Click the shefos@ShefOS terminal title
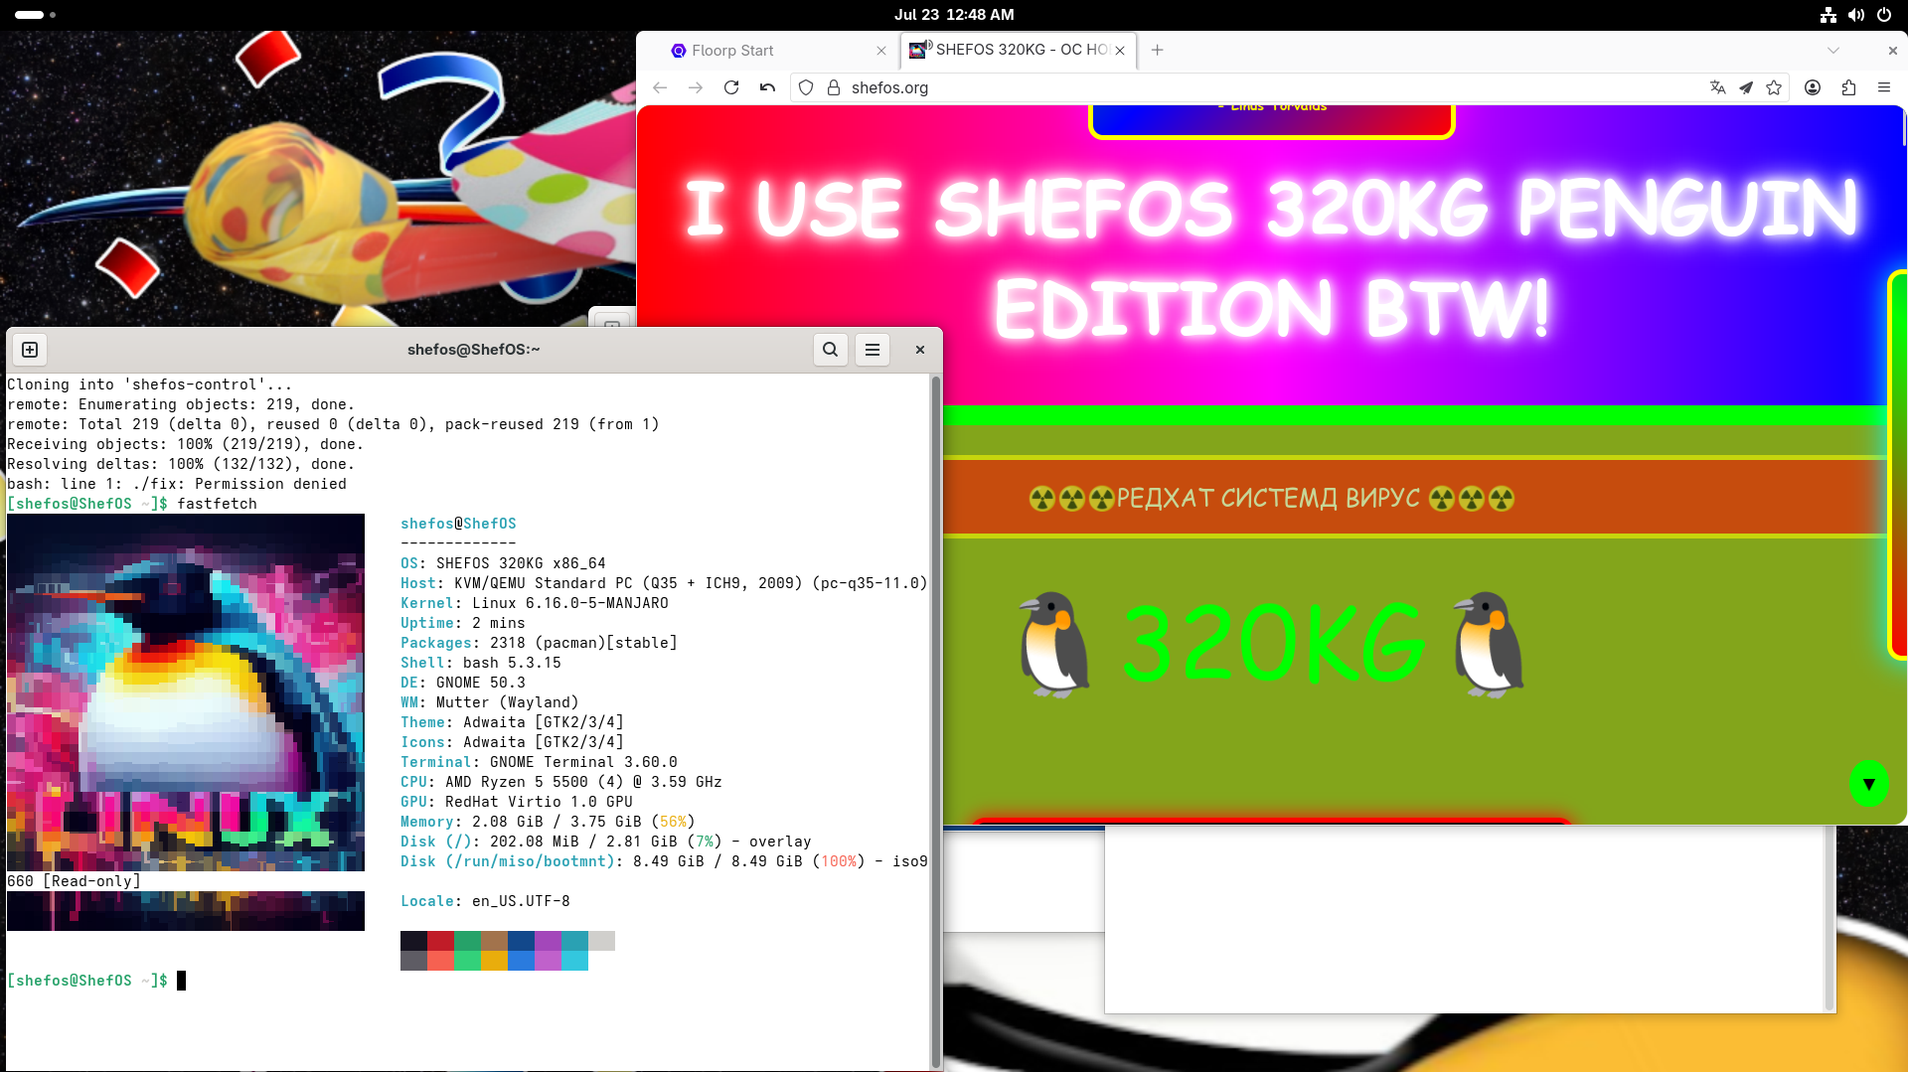 (x=474, y=350)
